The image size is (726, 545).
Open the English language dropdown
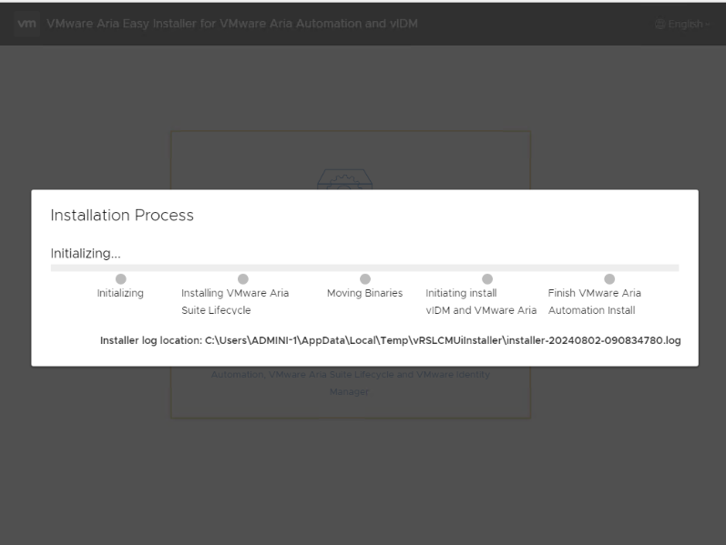pos(682,24)
